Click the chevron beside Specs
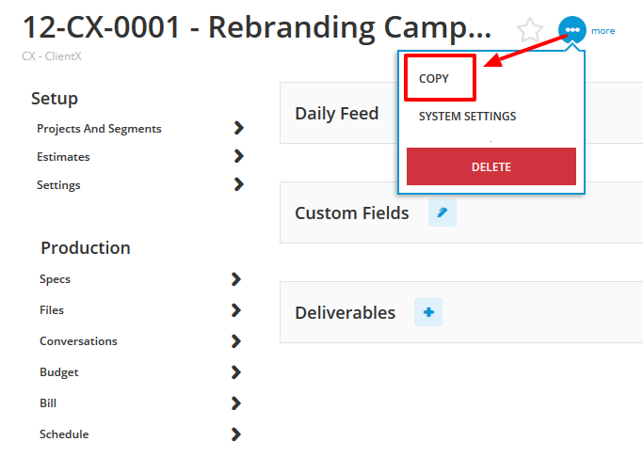Image resolution: width=643 pixels, height=473 pixels. [x=235, y=279]
